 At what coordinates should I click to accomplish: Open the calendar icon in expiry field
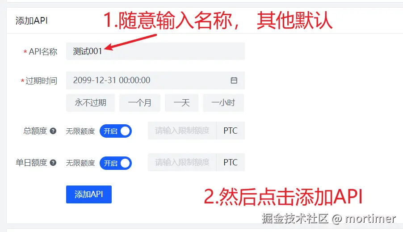click(234, 80)
